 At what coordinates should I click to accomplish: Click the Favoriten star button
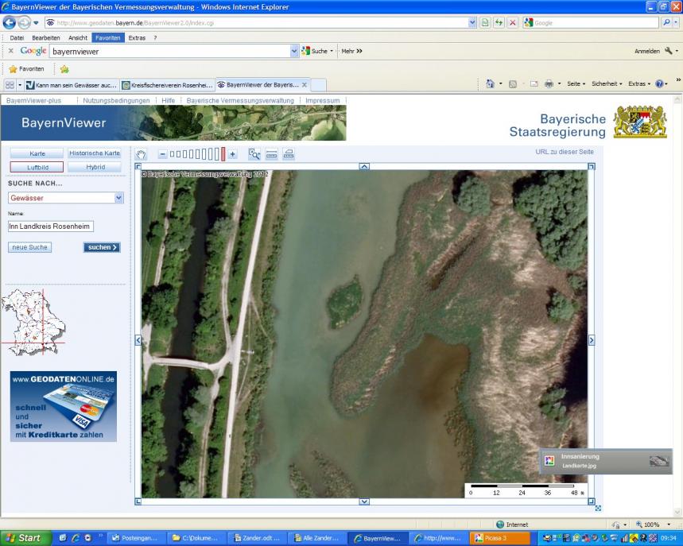pyautogui.click(x=27, y=69)
